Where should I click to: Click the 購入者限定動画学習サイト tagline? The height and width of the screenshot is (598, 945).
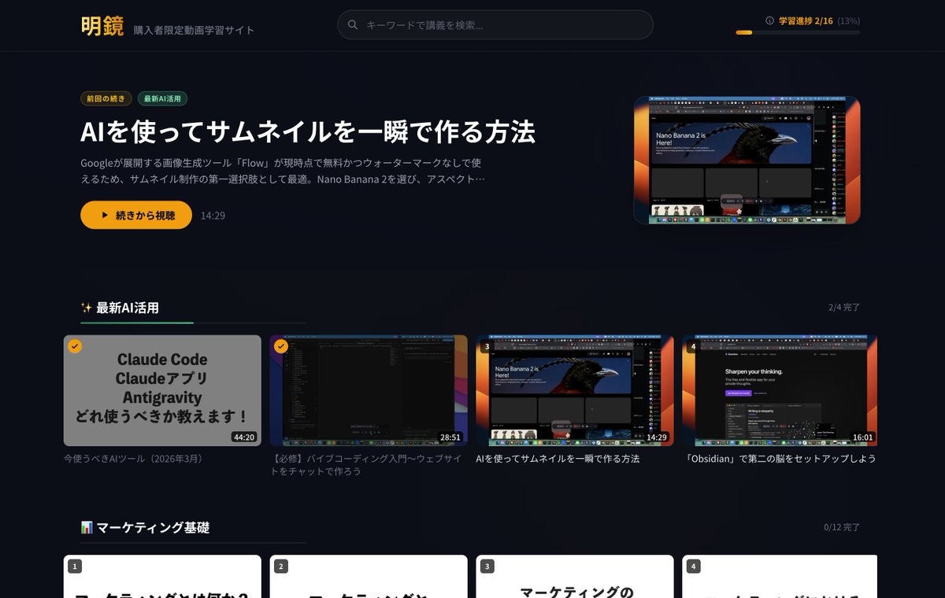coord(194,30)
